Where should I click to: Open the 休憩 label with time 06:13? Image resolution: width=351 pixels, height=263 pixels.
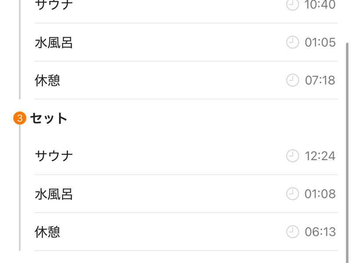47,231
